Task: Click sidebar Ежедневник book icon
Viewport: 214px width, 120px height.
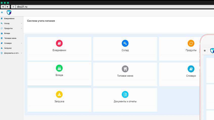Action: click(2, 18)
